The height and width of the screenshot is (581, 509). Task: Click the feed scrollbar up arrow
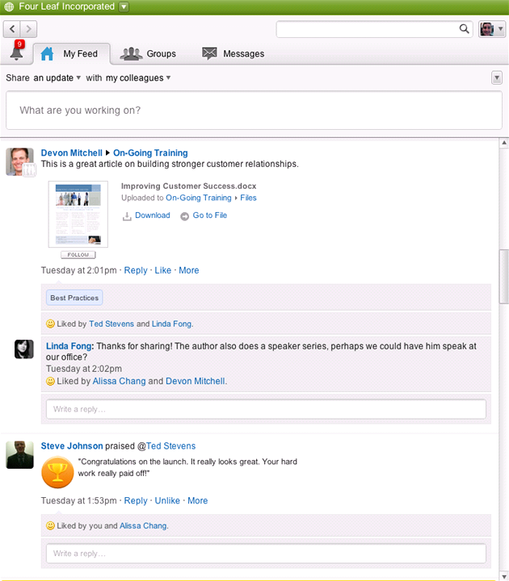pyautogui.click(x=504, y=143)
